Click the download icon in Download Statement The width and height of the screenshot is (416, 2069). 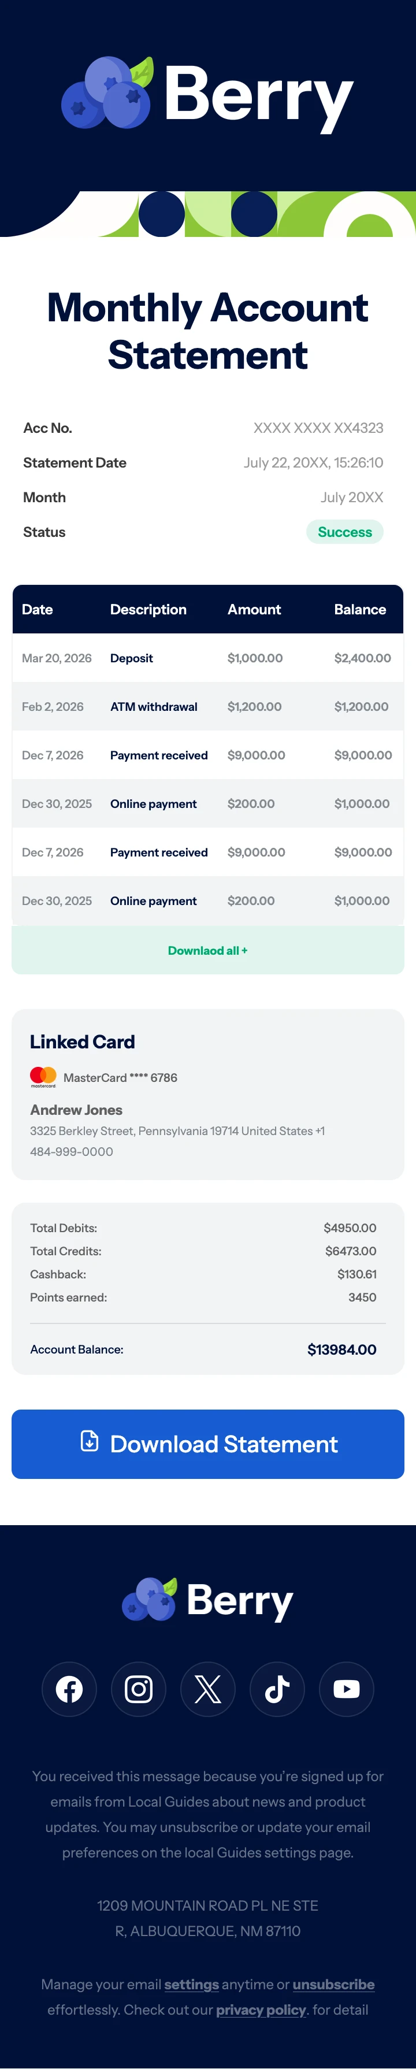coord(90,1441)
